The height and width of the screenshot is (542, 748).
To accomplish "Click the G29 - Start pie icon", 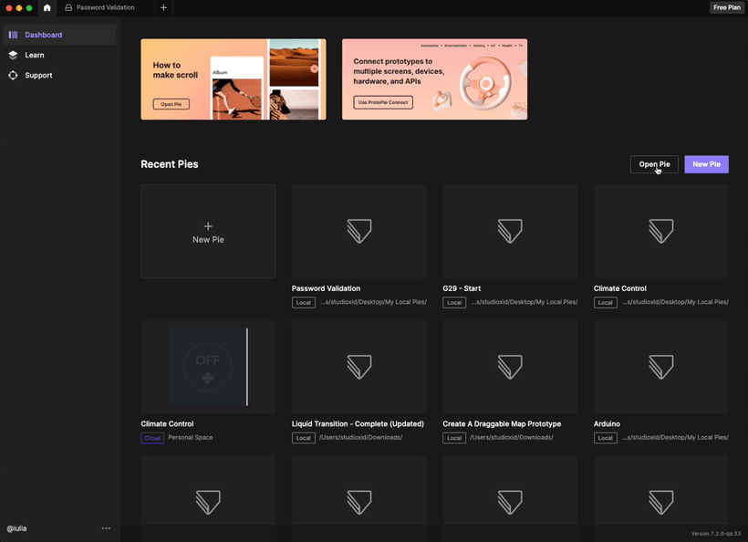I will click(510, 231).
